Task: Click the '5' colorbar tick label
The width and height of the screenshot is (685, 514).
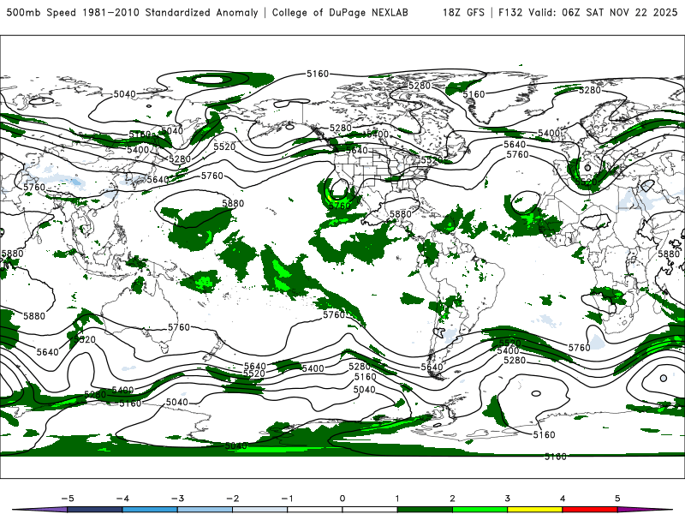Action: 617,499
